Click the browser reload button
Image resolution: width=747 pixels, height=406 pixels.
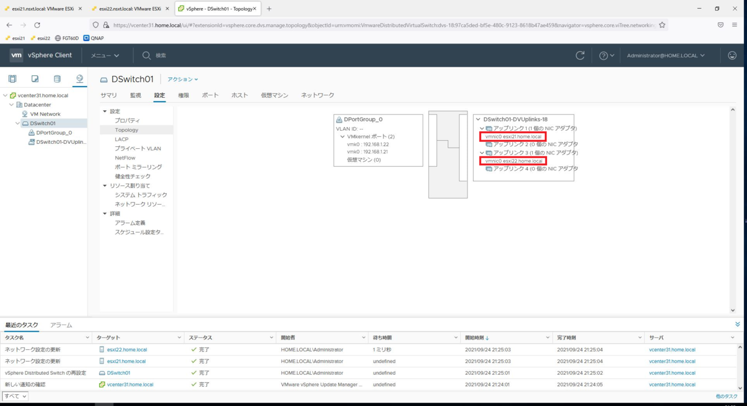37,25
